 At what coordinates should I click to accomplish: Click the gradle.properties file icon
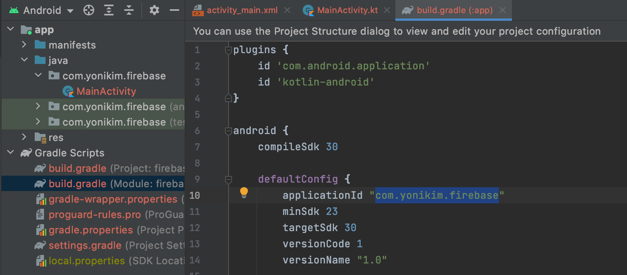tap(41, 230)
